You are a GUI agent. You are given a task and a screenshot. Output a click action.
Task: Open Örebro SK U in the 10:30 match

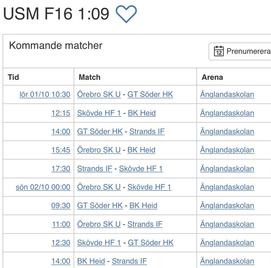[99, 94]
